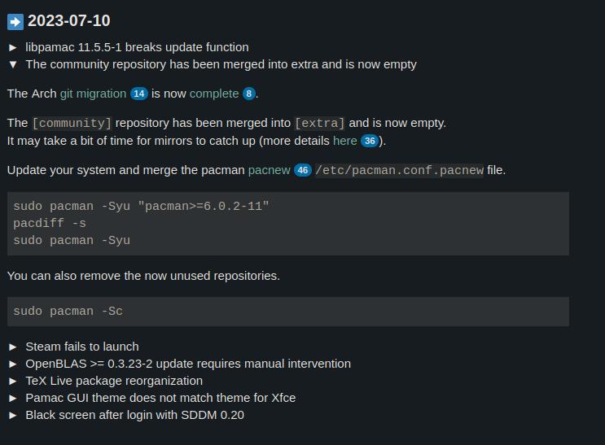Click the 2023-07-10 heading
605x445 pixels.
(x=69, y=21)
